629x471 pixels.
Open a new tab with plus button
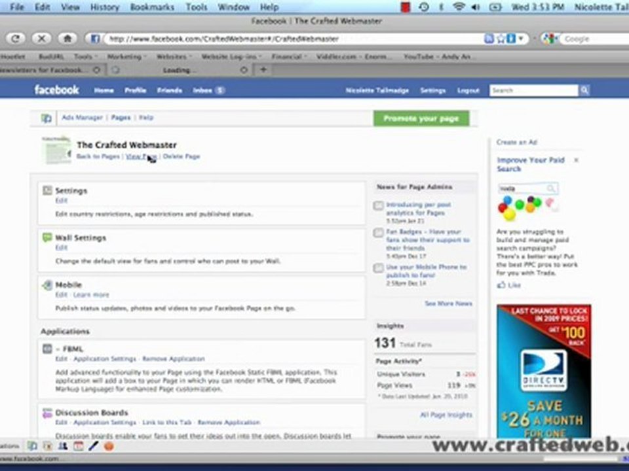263,70
